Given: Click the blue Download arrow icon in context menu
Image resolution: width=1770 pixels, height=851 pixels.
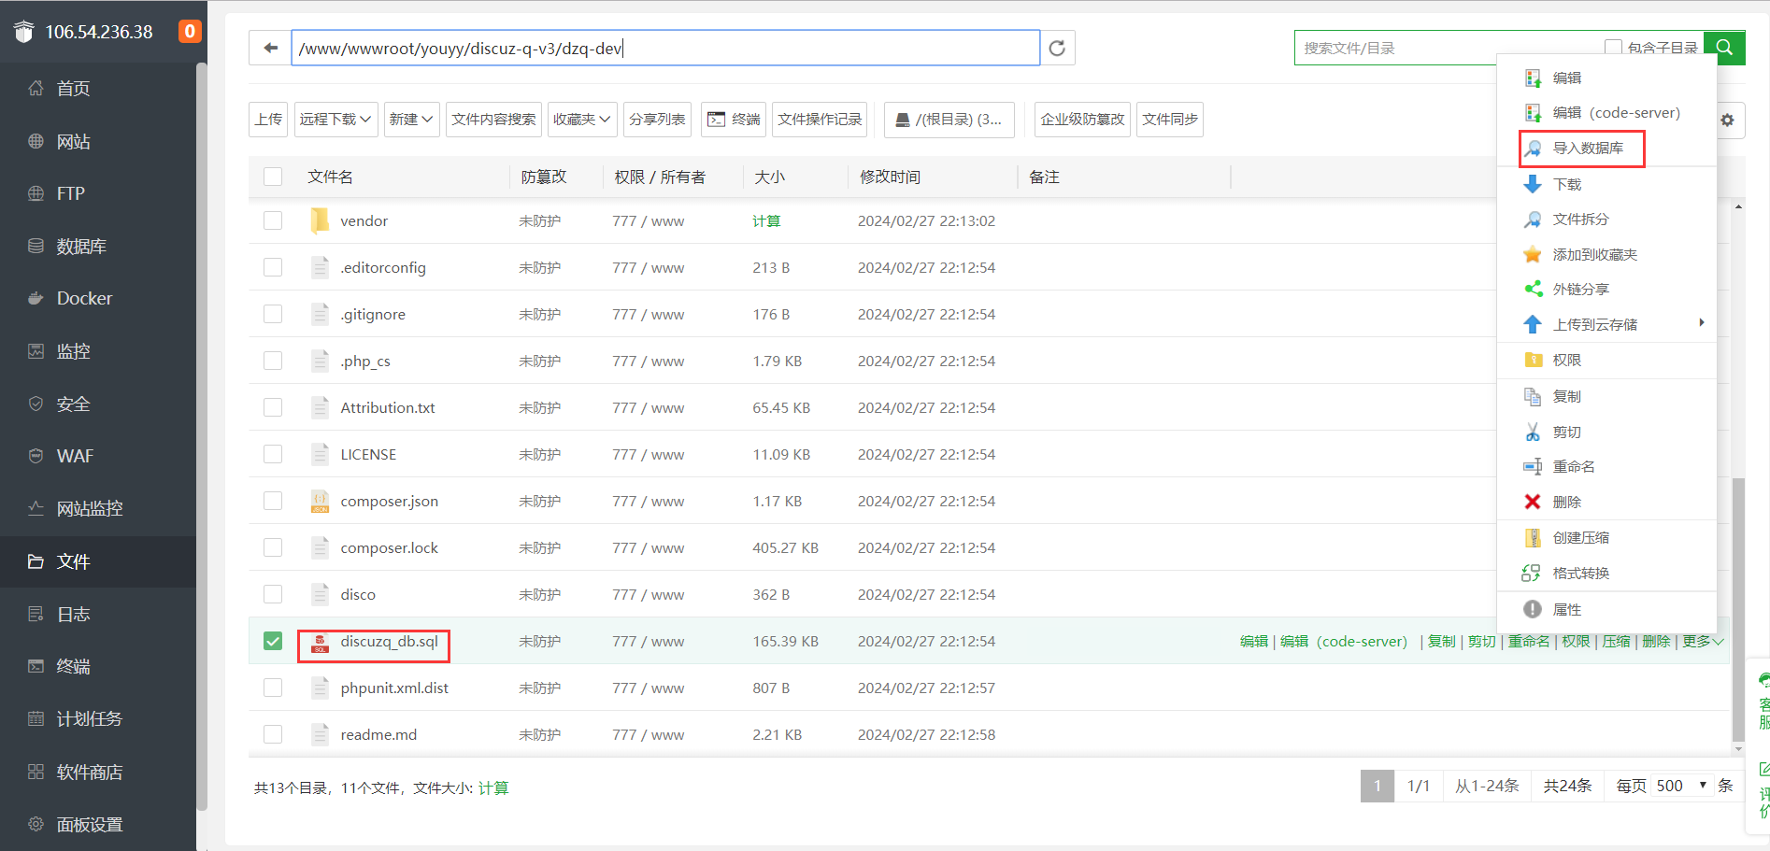Looking at the screenshot, I should pyautogui.click(x=1533, y=184).
